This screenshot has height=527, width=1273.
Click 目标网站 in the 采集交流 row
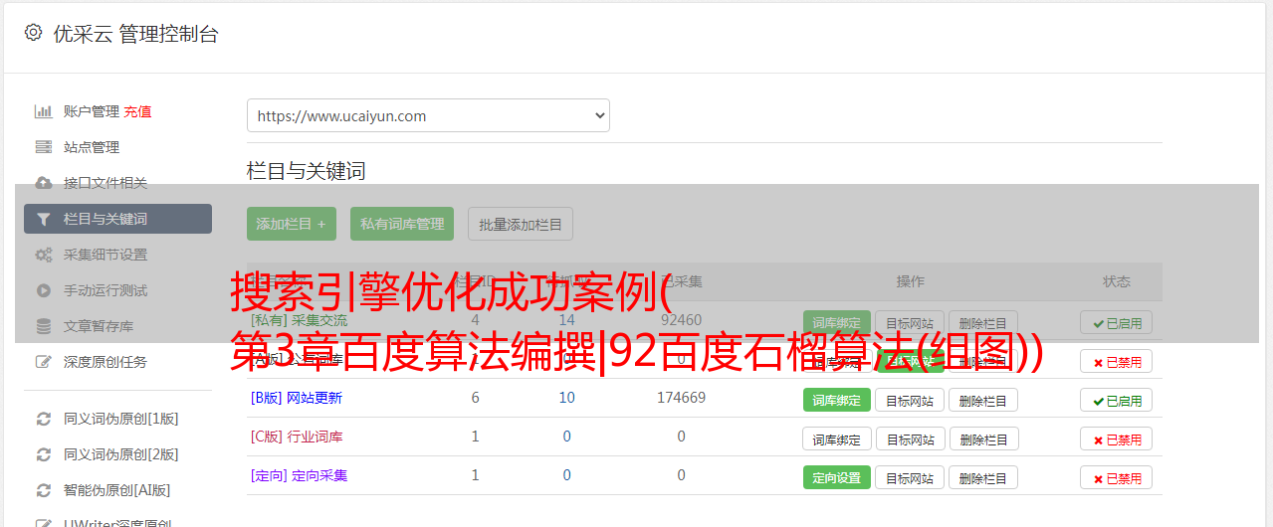point(910,323)
